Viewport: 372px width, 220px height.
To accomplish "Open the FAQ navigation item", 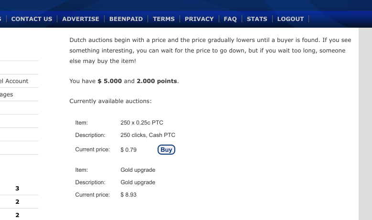I will coord(230,19).
